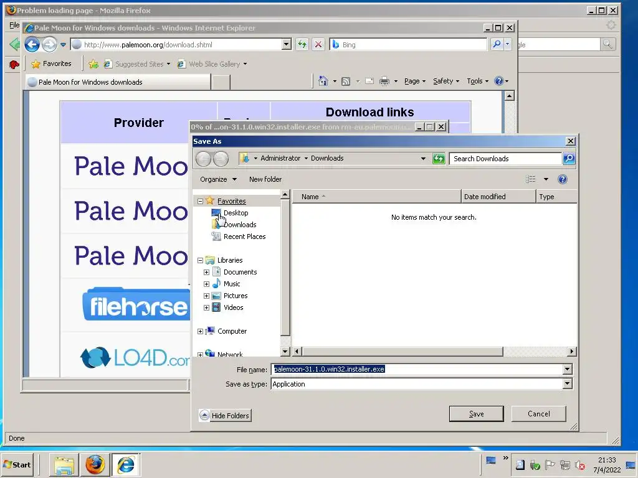Open the IE address bar dropdown arrow
This screenshot has height=478, width=638.
(x=287, y=44)
